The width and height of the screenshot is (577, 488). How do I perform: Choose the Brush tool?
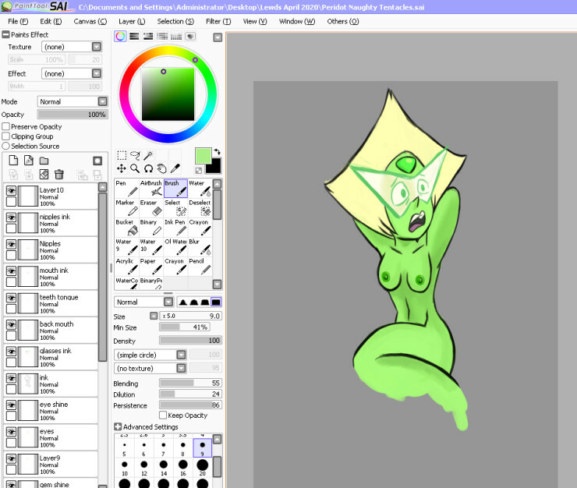coord(175,188)
